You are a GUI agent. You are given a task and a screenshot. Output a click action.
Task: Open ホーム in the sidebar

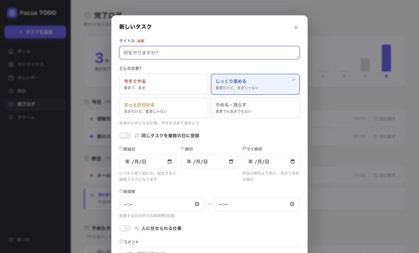(35, 51)
